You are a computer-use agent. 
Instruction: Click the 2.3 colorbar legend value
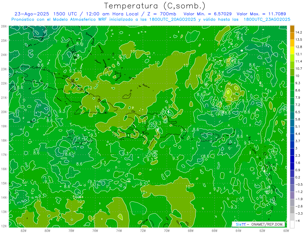click(x=298, y=155)
